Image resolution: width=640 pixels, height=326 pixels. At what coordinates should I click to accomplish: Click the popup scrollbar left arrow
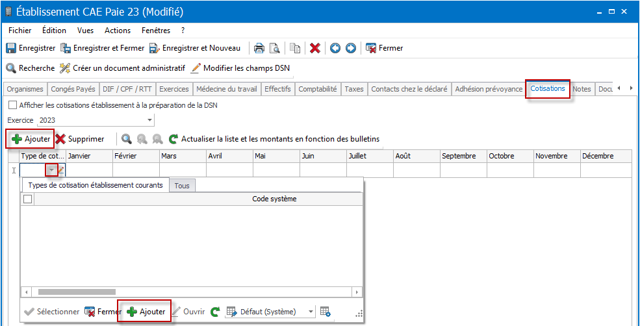[x=26, y=292]
